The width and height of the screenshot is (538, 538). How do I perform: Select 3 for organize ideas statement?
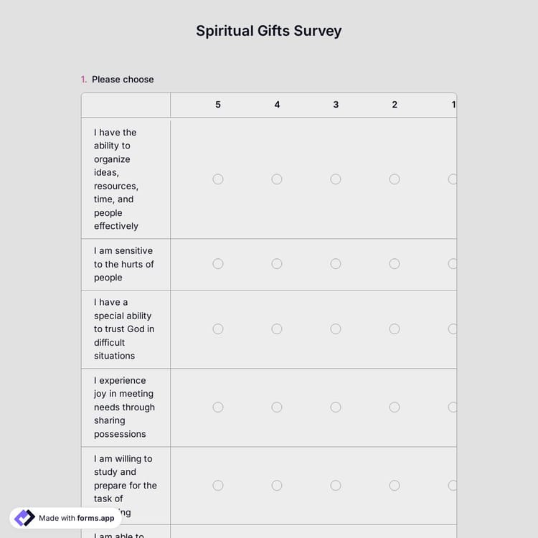click(x=336, y=179)
